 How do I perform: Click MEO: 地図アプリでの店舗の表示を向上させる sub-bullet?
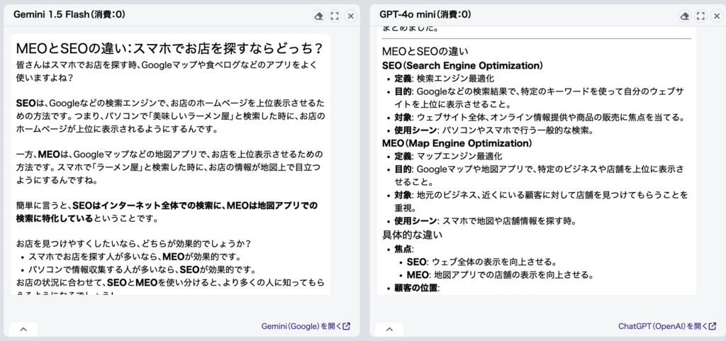pos(500,275)
